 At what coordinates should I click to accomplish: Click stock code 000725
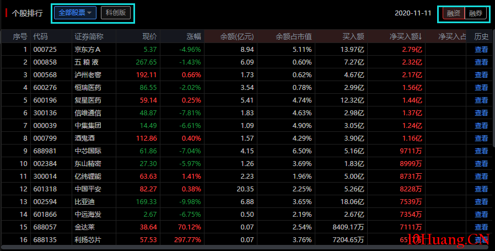pos(45,50)
